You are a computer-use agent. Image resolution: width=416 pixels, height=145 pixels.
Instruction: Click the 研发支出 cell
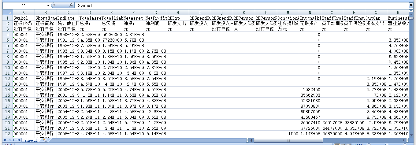click(x=178, y=24)
